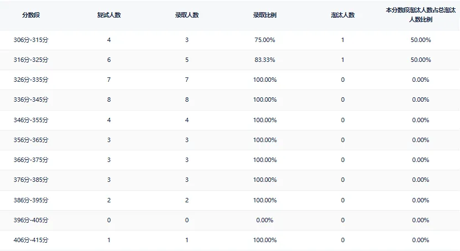This screenshot has width=460, height=251.
Task: Click 录取比例 value in the 396分-405分 row
Action: (265, 220)
